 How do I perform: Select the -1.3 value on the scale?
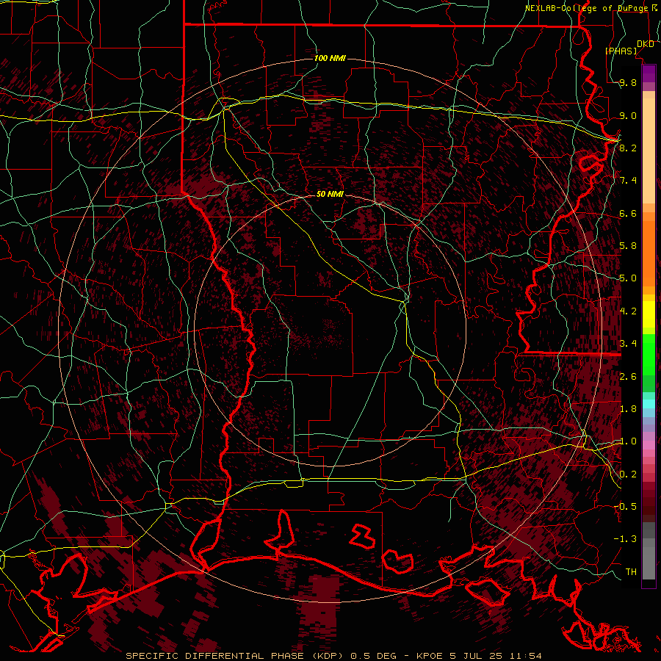[625, 539]
